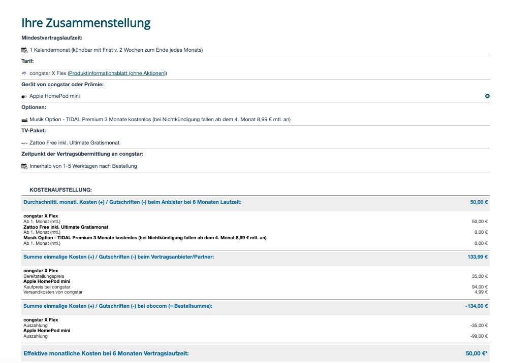Click the congstar tariff icon under Tarif
506x363 pixels.
[x=24, y=74]
